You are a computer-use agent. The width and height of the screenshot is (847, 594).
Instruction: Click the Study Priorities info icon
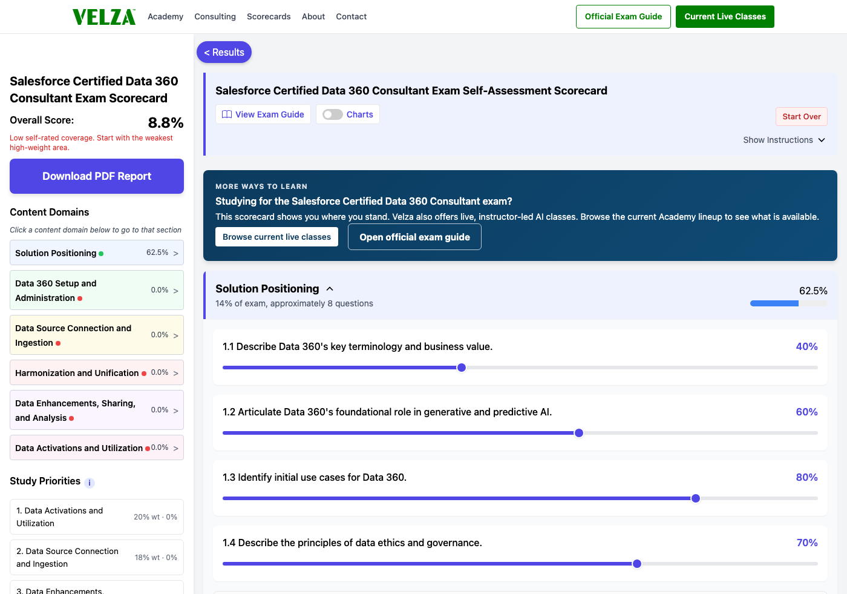(90, 483)
